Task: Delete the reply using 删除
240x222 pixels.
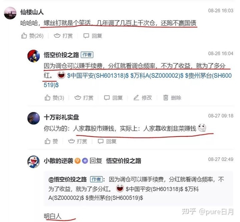Action: click(x=172, y=97)
